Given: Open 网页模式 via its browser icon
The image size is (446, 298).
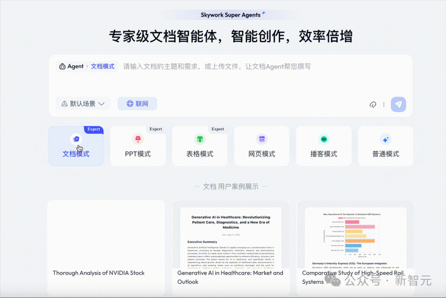Looking at the screenshot, I should pos(262,140).
